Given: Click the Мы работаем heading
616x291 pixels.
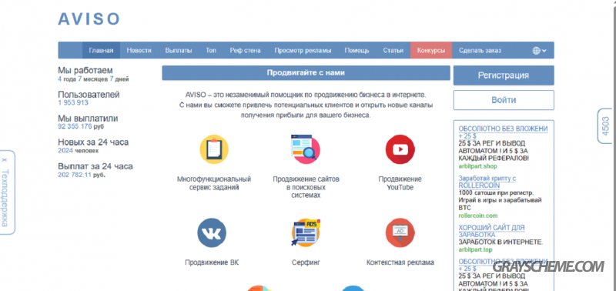Looking at the screenshot, I should (85, 70).
